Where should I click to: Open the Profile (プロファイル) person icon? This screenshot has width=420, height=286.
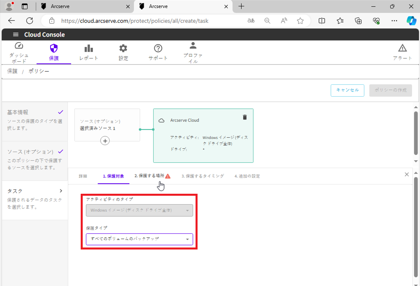193,45
